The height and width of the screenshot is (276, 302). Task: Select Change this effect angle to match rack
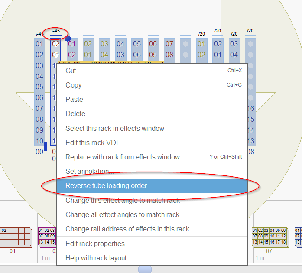[x=122, y=201]
